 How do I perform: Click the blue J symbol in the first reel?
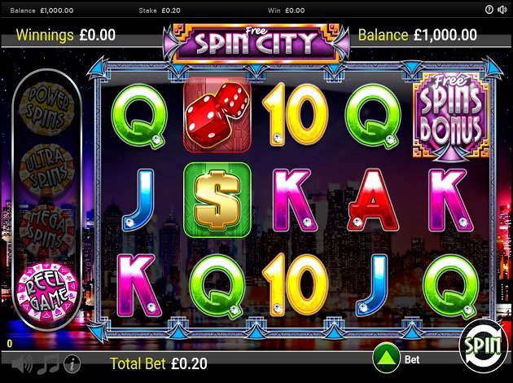coord(138,200)
